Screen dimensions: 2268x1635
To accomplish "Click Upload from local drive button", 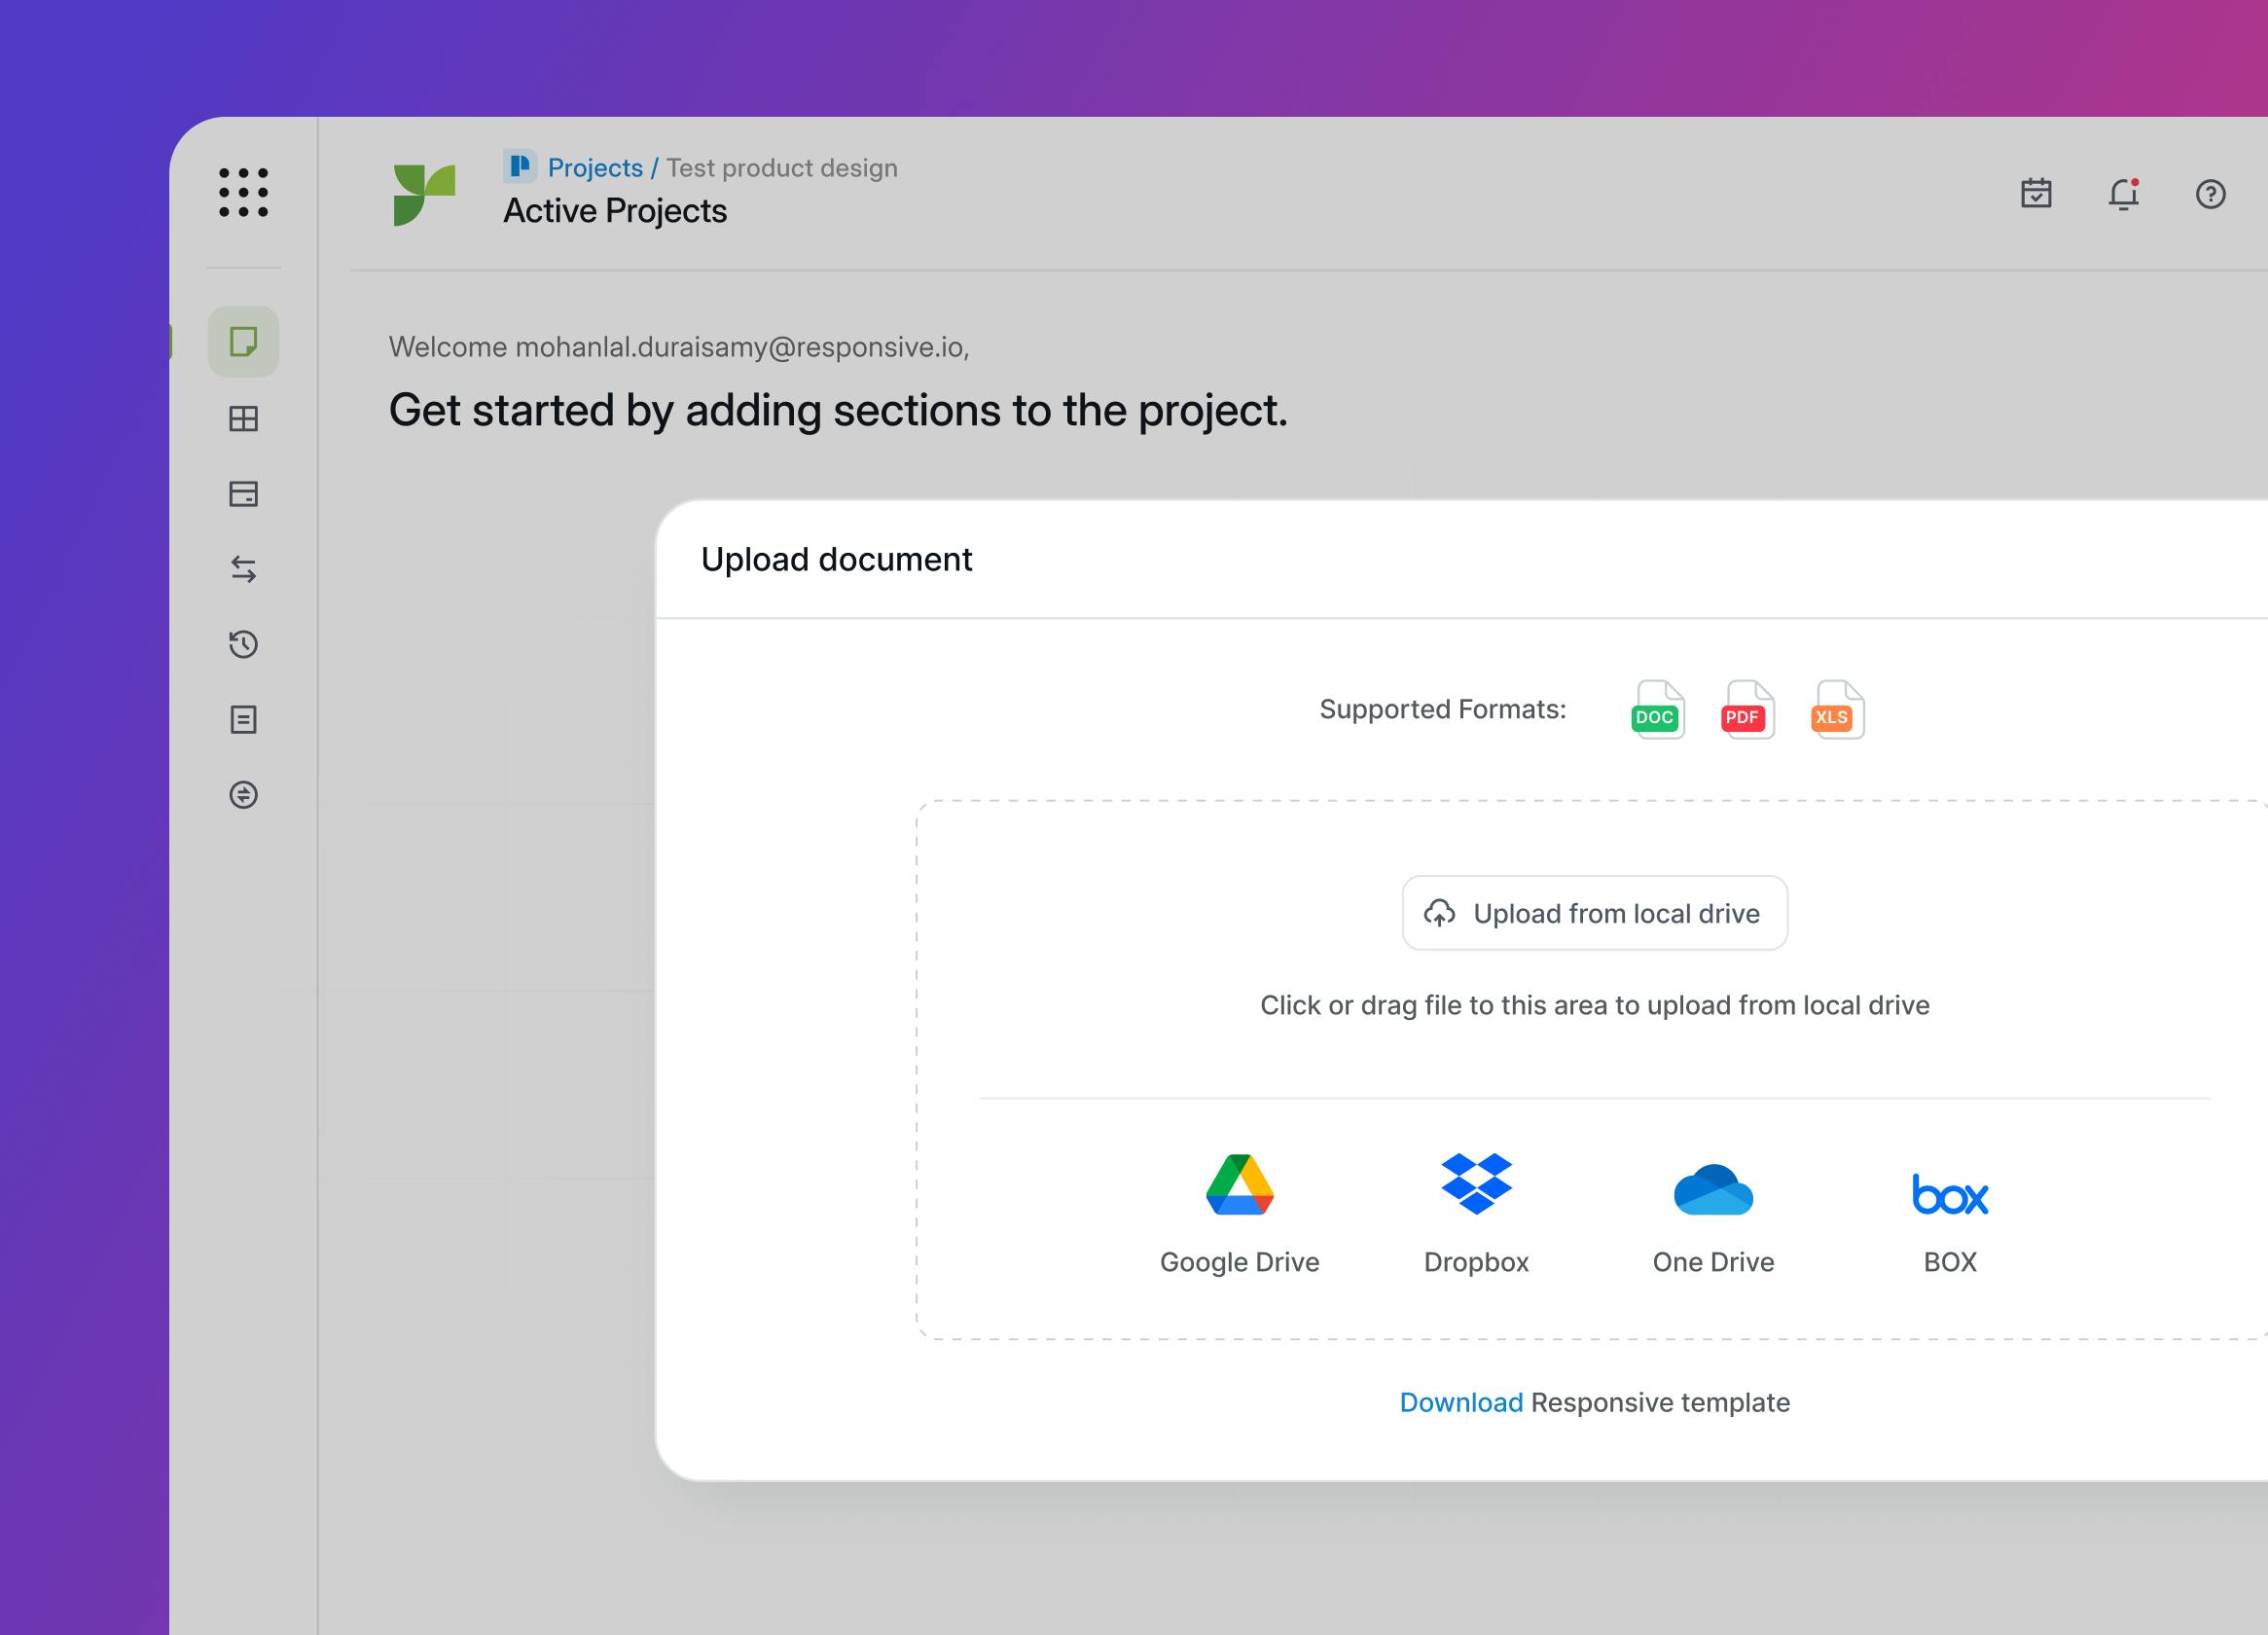I will tap(1594, 913).
